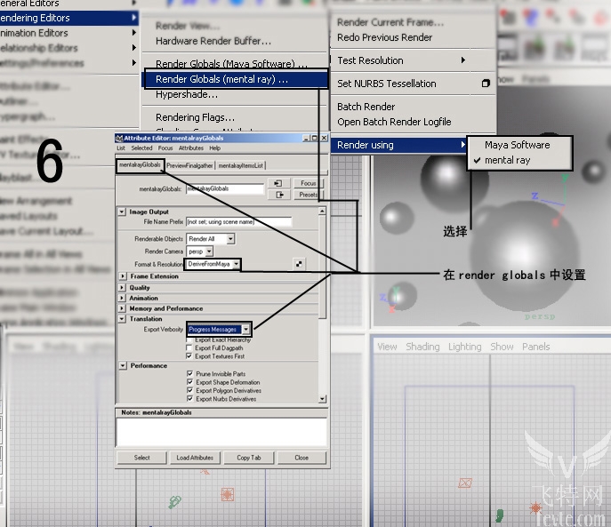Click the File Name Prefix field
Screen dimensions: 611x527
239,221
